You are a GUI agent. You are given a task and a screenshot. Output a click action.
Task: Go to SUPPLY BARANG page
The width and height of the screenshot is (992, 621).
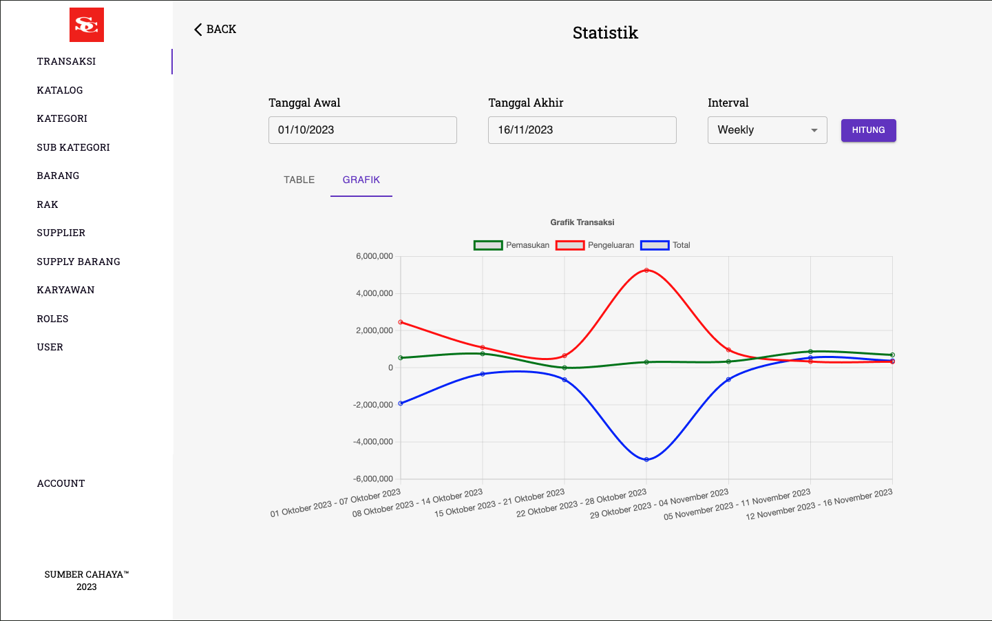[78, 262]
